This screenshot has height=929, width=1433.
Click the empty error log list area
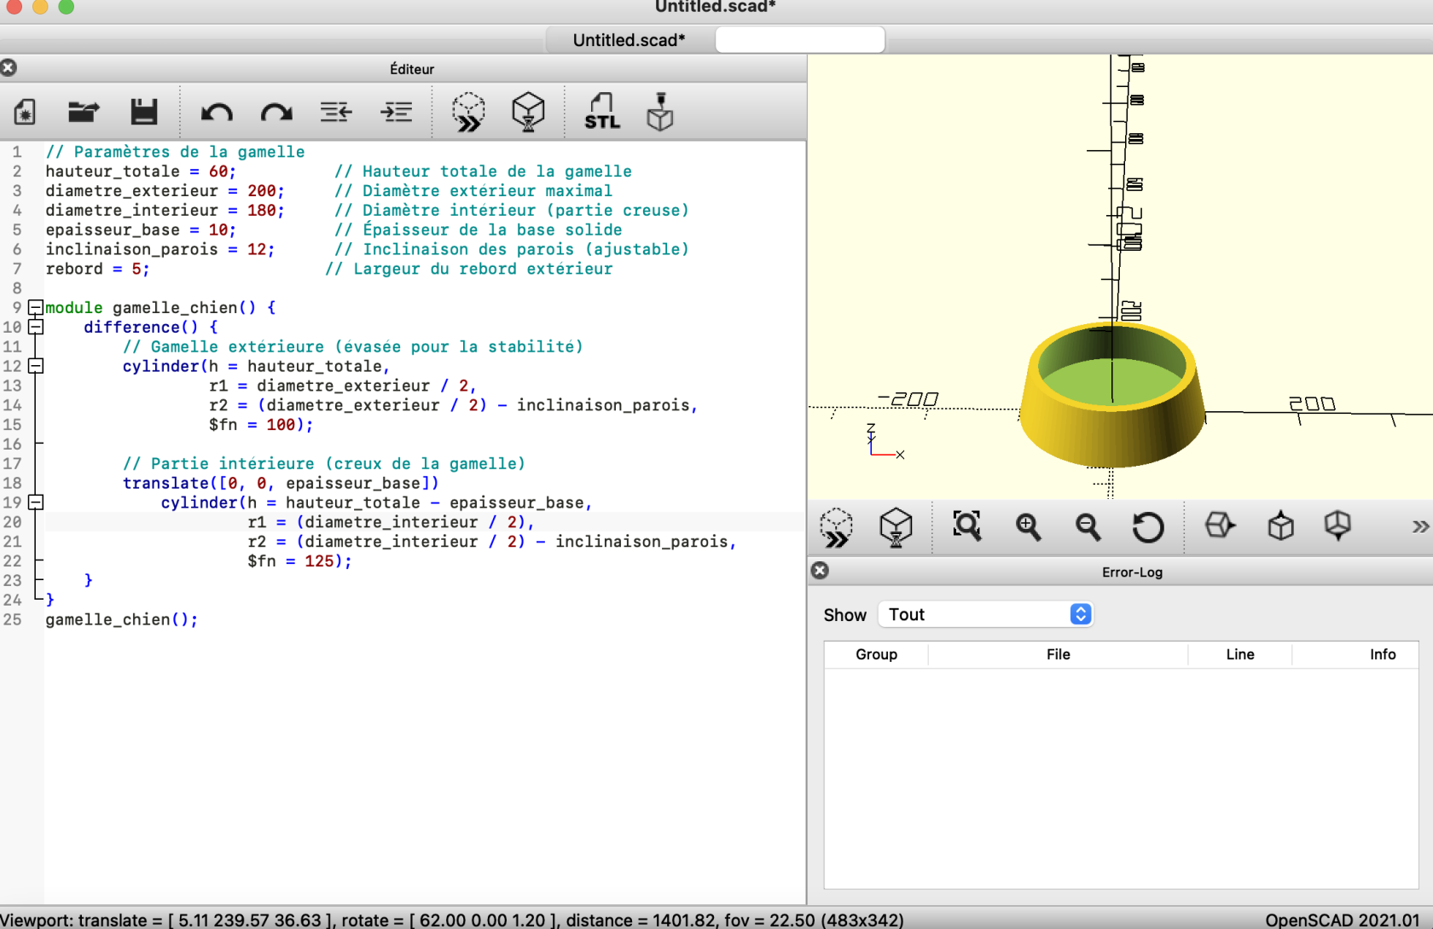pyautogui.click(x=1121, y=777)
